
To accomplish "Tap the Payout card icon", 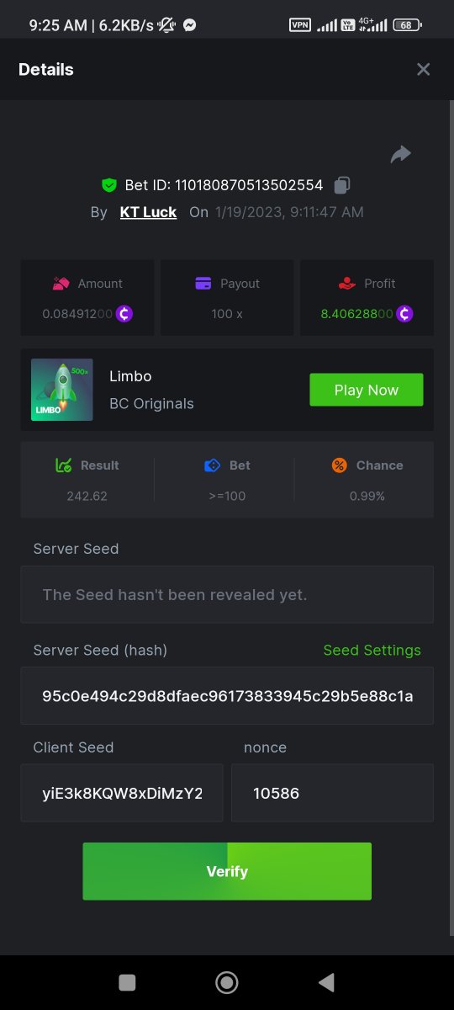I will [x=203, y=284].
